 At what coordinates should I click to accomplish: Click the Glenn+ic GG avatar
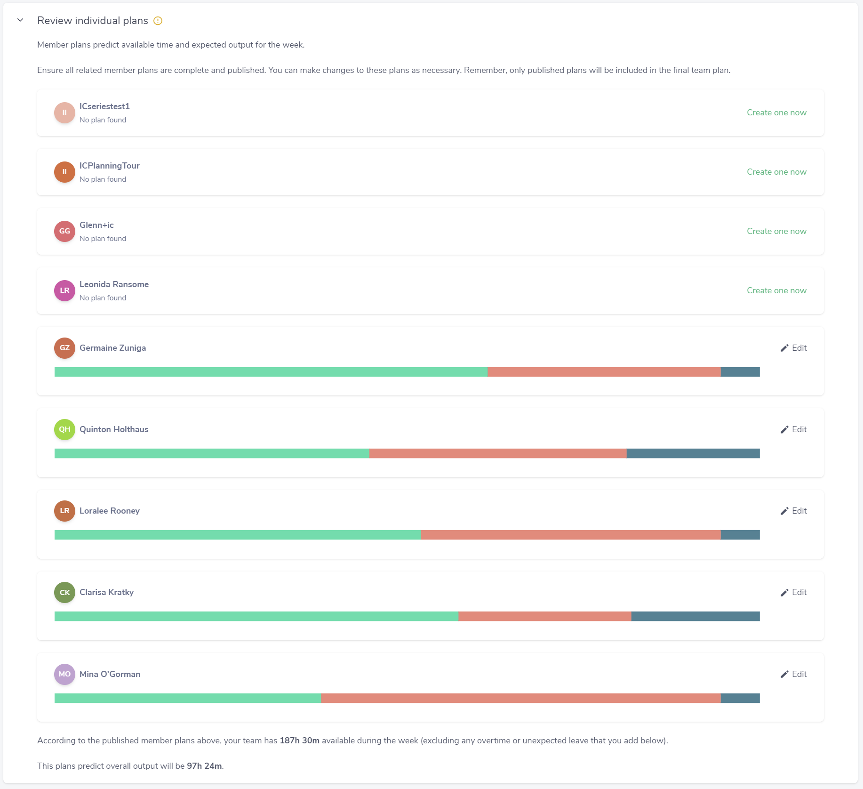64,232
